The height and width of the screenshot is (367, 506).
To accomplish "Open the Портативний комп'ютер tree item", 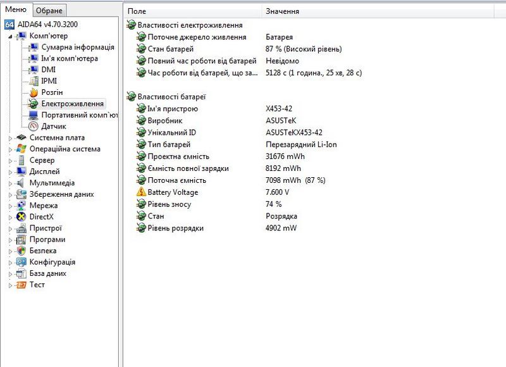I will [x=79, y=115].
